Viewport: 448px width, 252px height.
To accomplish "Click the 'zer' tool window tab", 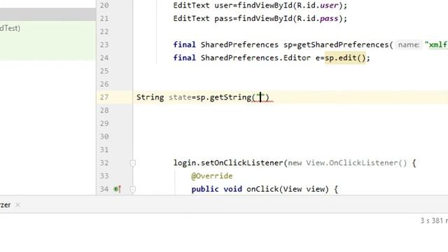I will pos(5,205).
